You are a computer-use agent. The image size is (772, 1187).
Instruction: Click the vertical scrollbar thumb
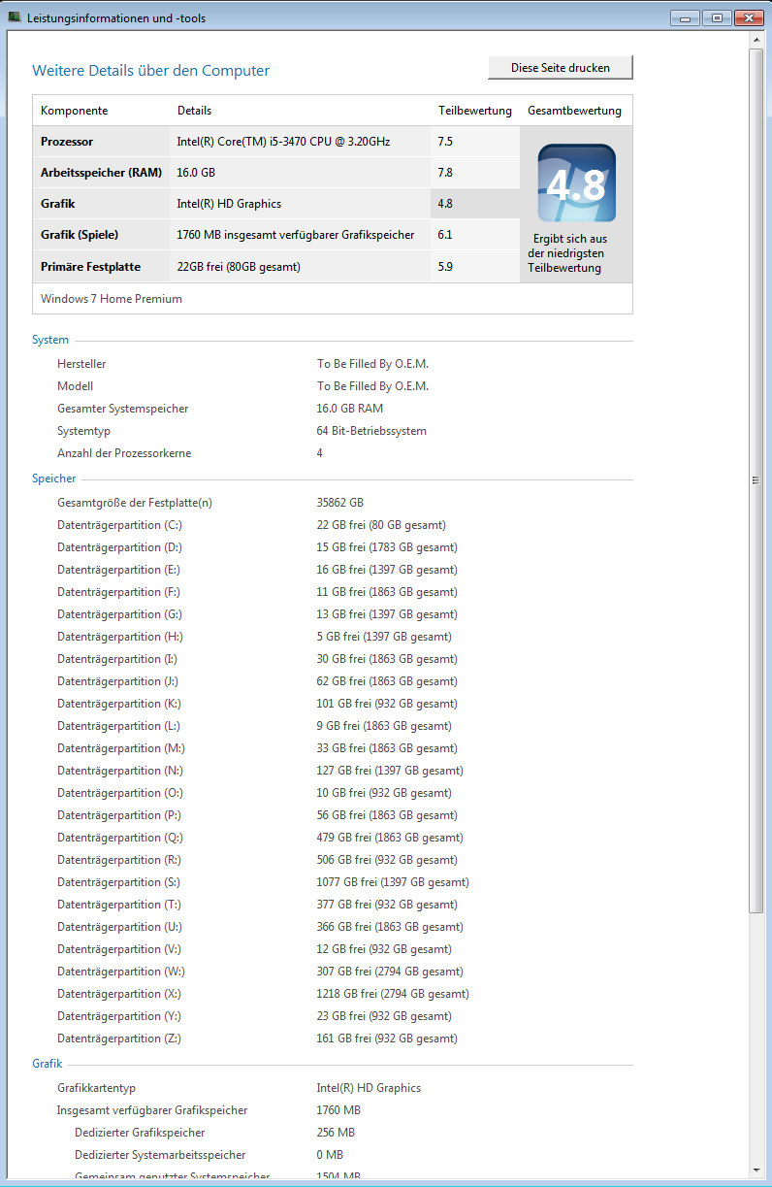[756, 478]
